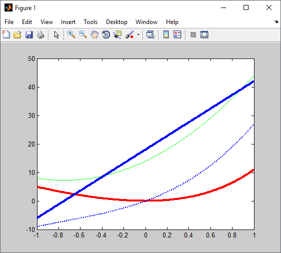Click the New Figure icon
This screenshot has width=281, height=253.
(x=6, y=34)
